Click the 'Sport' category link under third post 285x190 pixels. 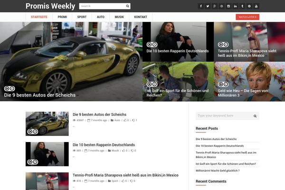pos(114,181)
